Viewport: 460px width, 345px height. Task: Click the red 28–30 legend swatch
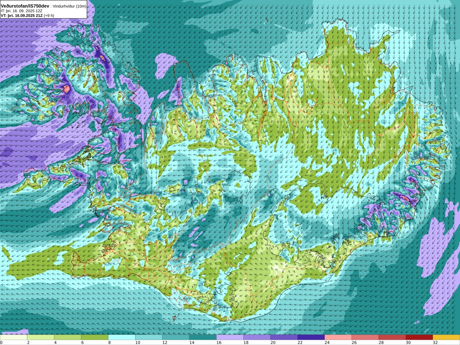[392, 337]
